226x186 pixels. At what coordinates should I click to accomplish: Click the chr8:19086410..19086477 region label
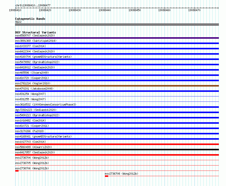tap(33, 5)
